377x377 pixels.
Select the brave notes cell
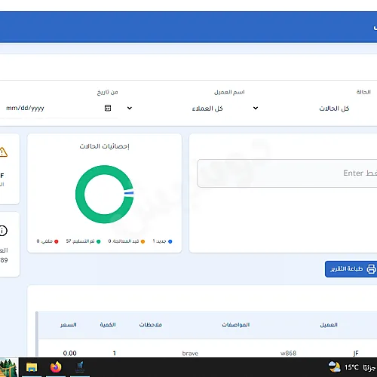190,354
